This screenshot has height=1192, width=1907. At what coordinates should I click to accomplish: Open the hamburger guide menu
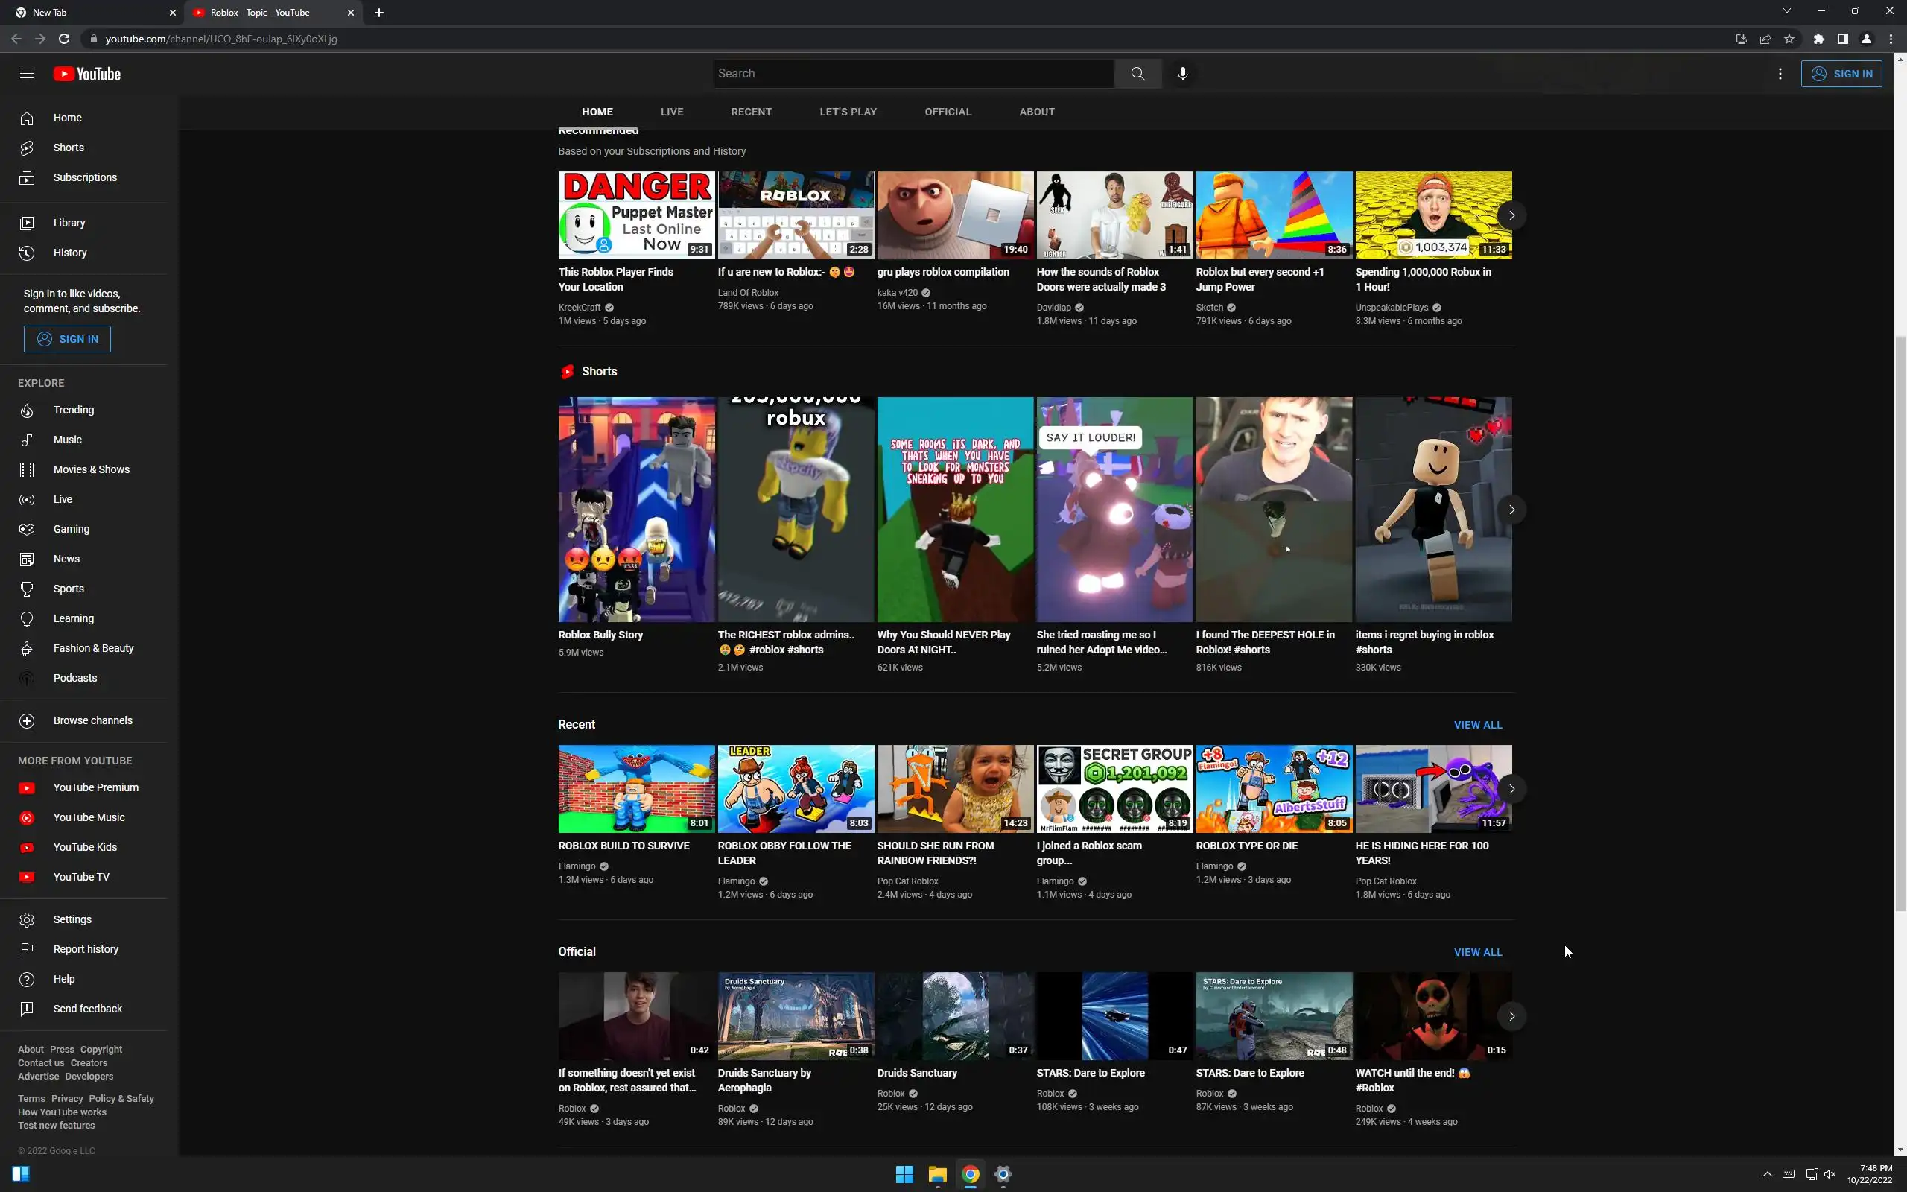[27, 73]
